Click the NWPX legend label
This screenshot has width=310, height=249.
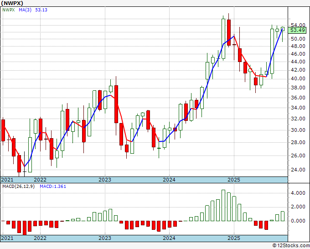[x=9, y=10]
